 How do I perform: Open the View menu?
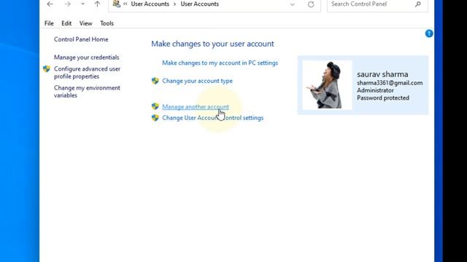coord(86,23)
